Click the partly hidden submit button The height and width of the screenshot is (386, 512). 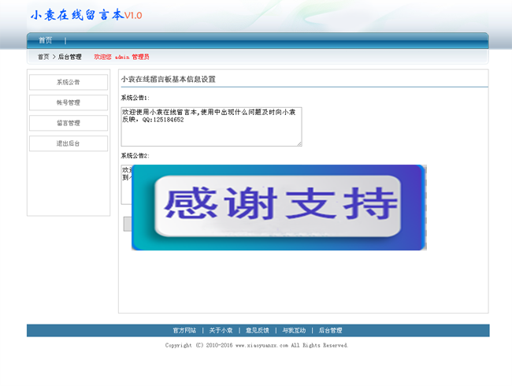click(x=128, y=224)
